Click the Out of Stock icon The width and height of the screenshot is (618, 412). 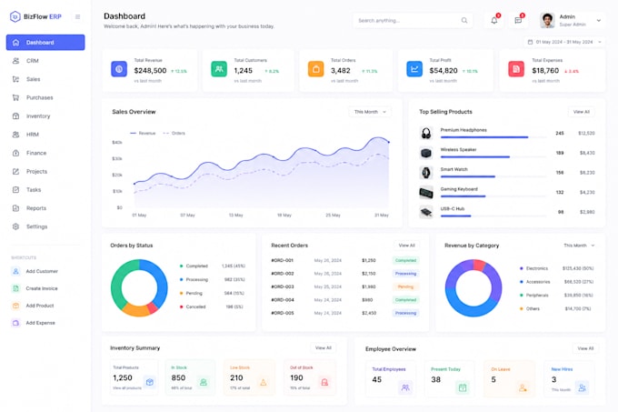click(x=324, y=382)
